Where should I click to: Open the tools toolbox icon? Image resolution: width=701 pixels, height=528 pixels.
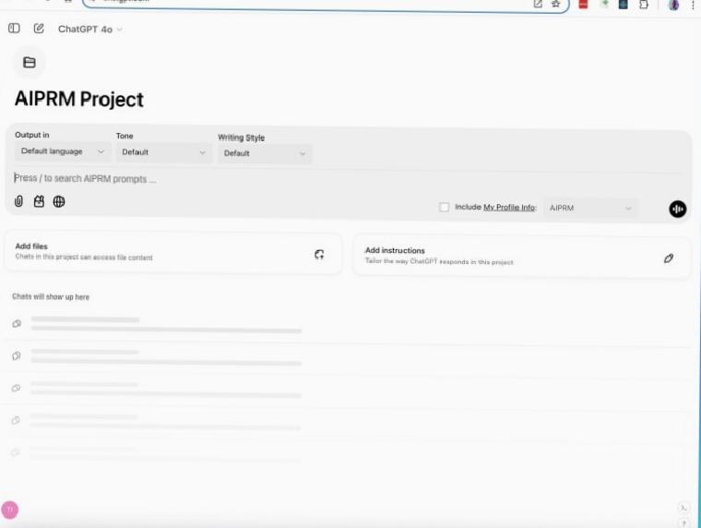(x=39, y=201)
